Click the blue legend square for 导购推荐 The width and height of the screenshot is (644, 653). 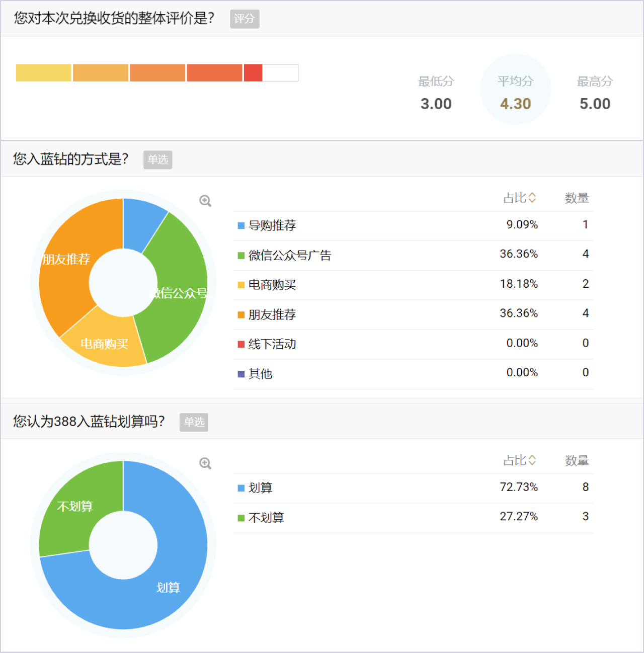[x=241, y=226]
